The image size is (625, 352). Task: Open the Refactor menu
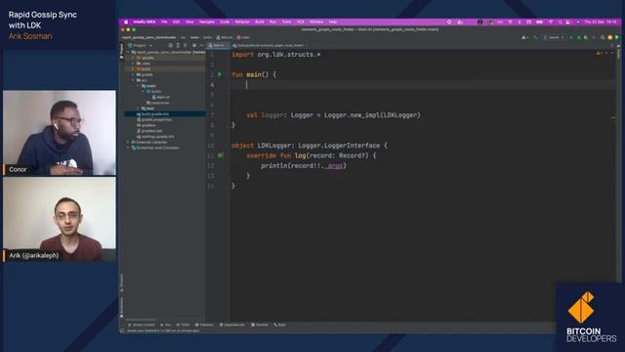242,22
